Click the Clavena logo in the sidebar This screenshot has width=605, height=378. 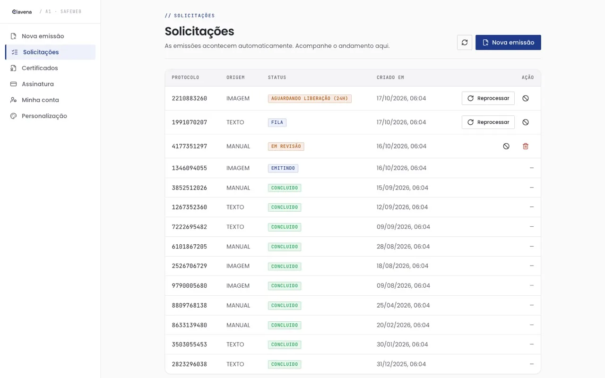(x=22, y=12)
